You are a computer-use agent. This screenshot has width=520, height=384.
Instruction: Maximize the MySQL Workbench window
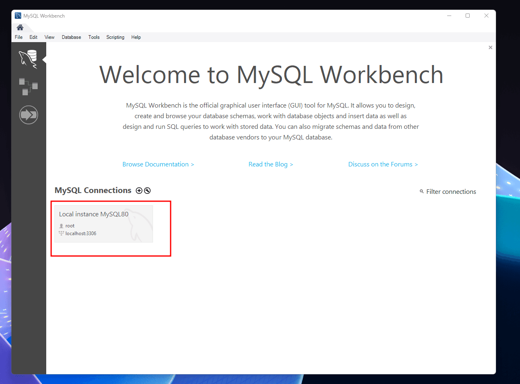[x=468, y=16]
